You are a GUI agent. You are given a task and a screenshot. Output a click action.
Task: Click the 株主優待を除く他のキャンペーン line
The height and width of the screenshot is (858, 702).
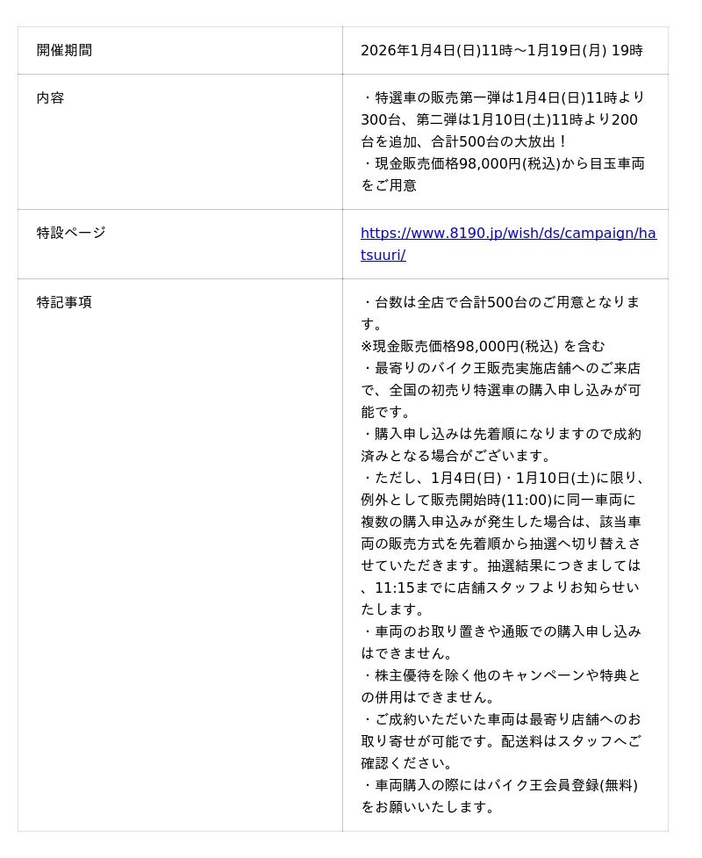[x=501, y=676]
